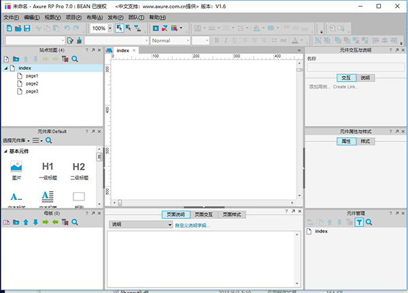This screenshot has height=293, width=408.
Task: Switch to widget notes tab
Action: (x=365, y=77)
